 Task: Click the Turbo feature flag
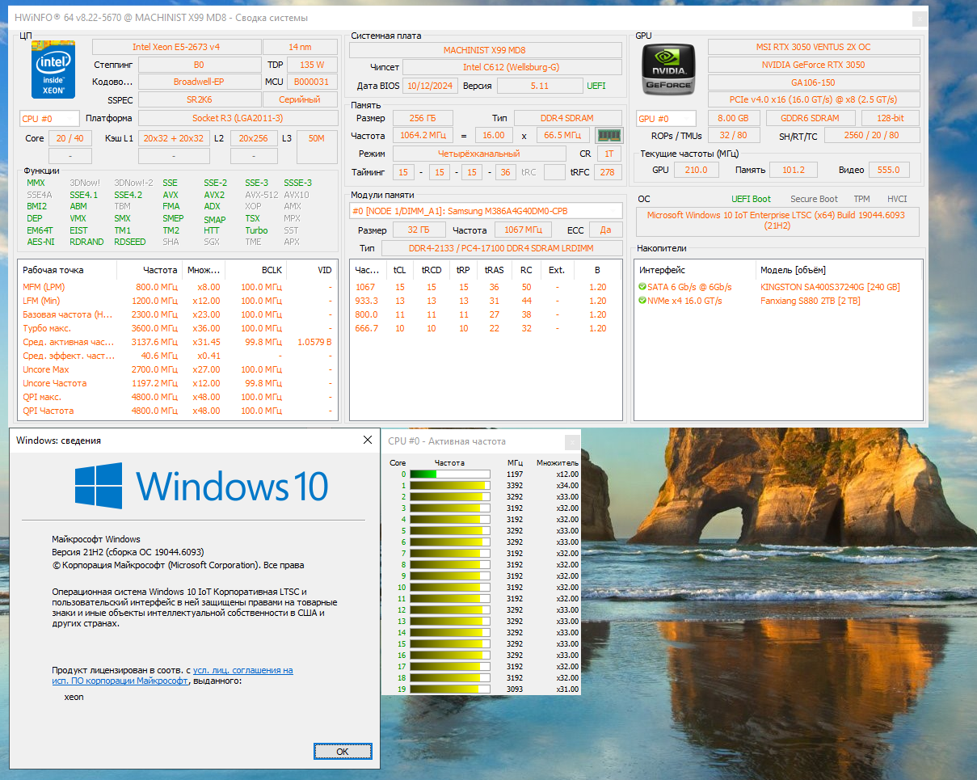coord(256,230)
